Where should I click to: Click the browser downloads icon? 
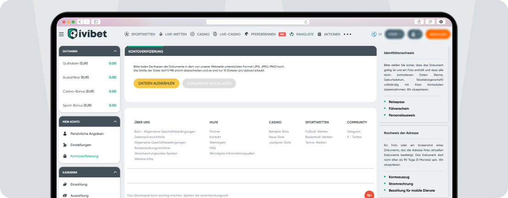pyautogui.click(x=441, y=22)
